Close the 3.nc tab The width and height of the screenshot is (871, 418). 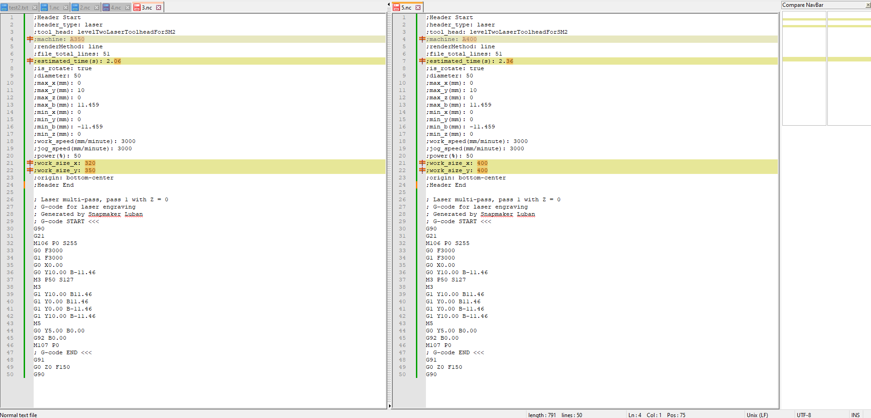point(158,8)
